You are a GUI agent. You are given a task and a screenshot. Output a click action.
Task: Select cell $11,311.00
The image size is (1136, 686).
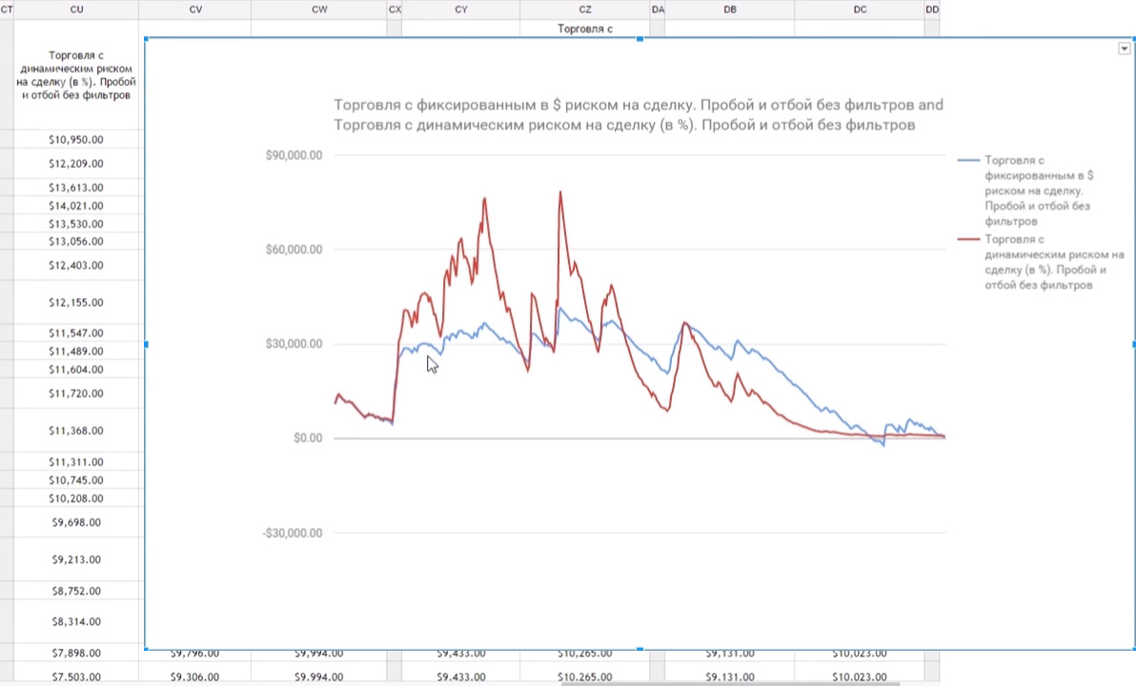click(x=76, y=461)
